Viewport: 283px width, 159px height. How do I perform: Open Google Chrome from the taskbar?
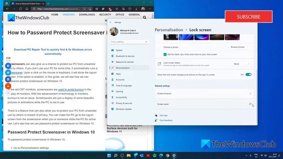pos(168,155)
